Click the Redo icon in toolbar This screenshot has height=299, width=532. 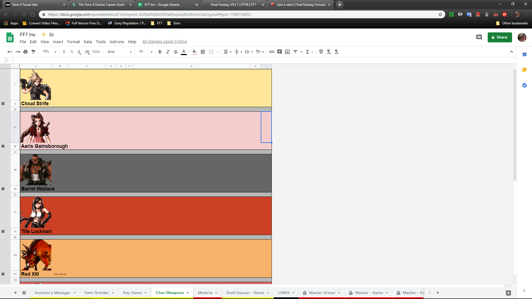pos(18,52)
